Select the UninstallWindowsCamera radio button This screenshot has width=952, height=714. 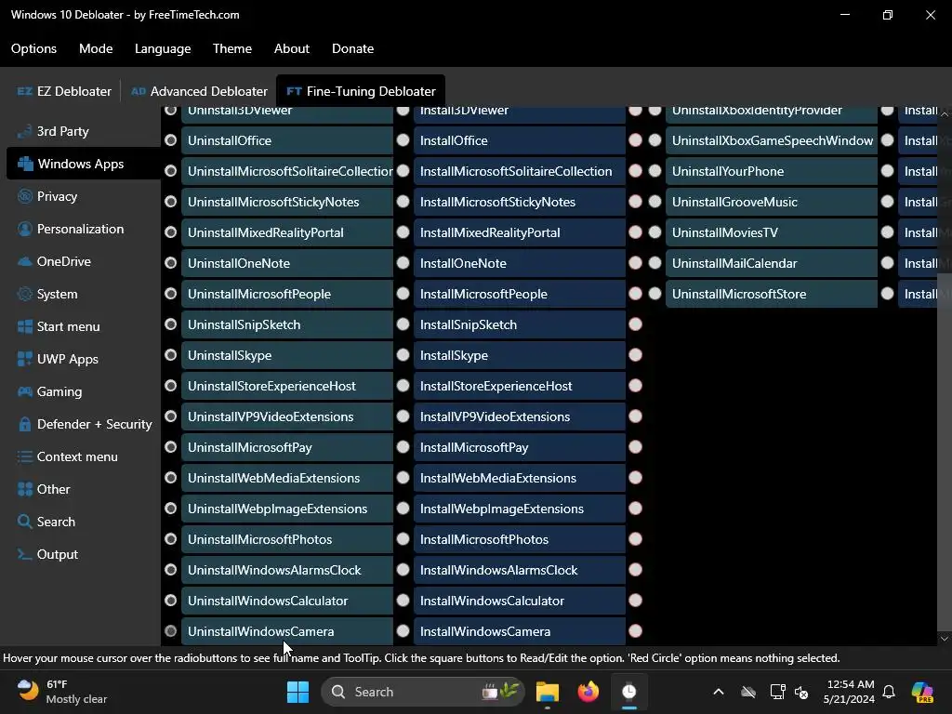171,631
